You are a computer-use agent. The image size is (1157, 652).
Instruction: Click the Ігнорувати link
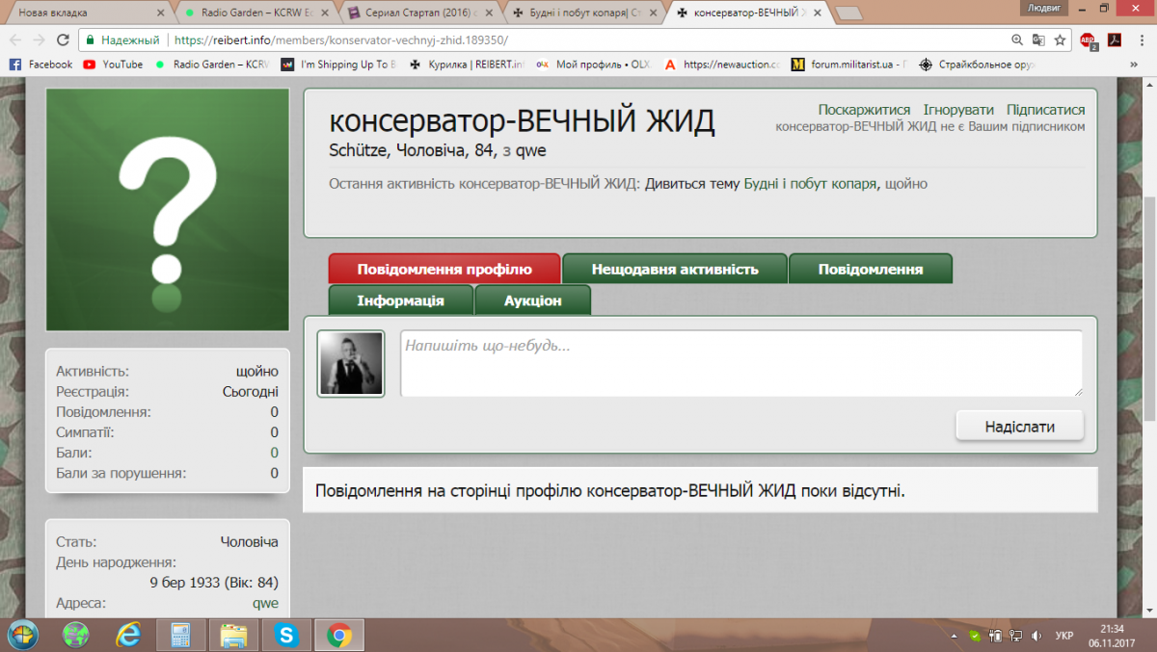(958, 110)
